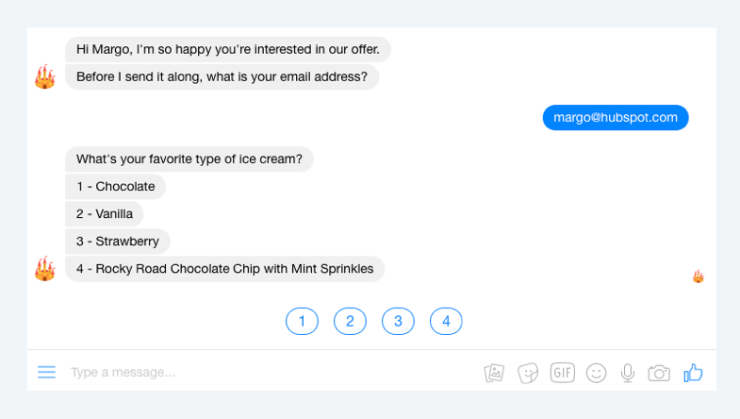Click into the Type a message field
Image resolution: width=740 pixels, height=419 pixels.
(x=269, y=372)
